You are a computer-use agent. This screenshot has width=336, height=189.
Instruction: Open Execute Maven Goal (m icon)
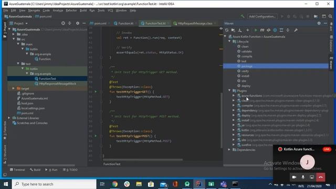click(262, 30)
